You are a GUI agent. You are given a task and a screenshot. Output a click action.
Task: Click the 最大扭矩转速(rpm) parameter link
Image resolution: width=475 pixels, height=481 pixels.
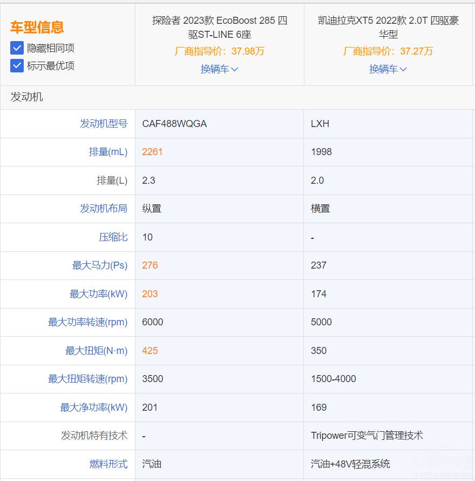(x=87, y=379)
